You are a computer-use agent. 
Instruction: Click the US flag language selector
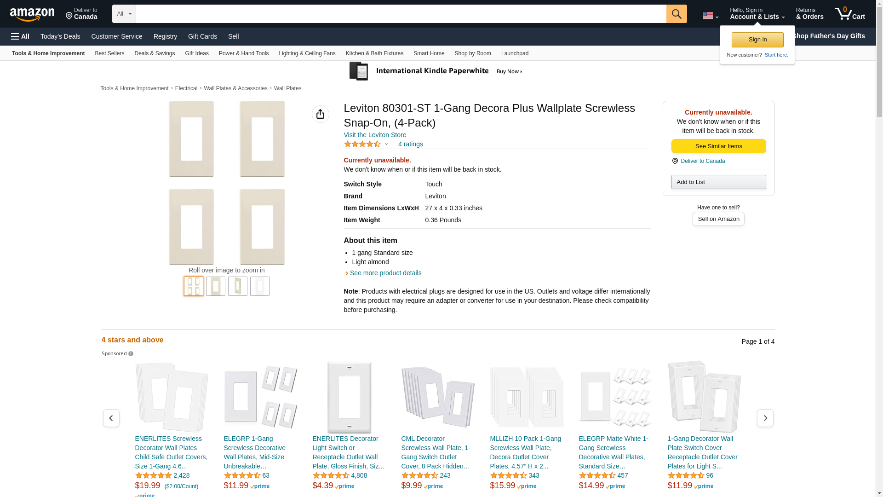710,16
